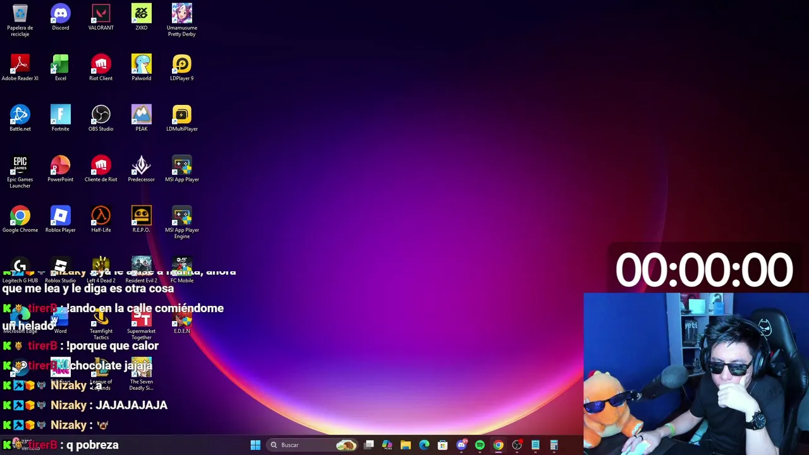The width and height of the screenshot is (809, 455).
Task: Select the Half-Life desktop shortcut
Action: click(101, 219)
